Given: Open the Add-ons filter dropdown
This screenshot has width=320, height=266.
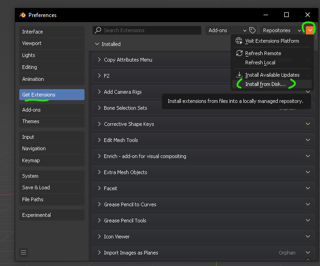Looking at the screenshot, I should [227, 30].
